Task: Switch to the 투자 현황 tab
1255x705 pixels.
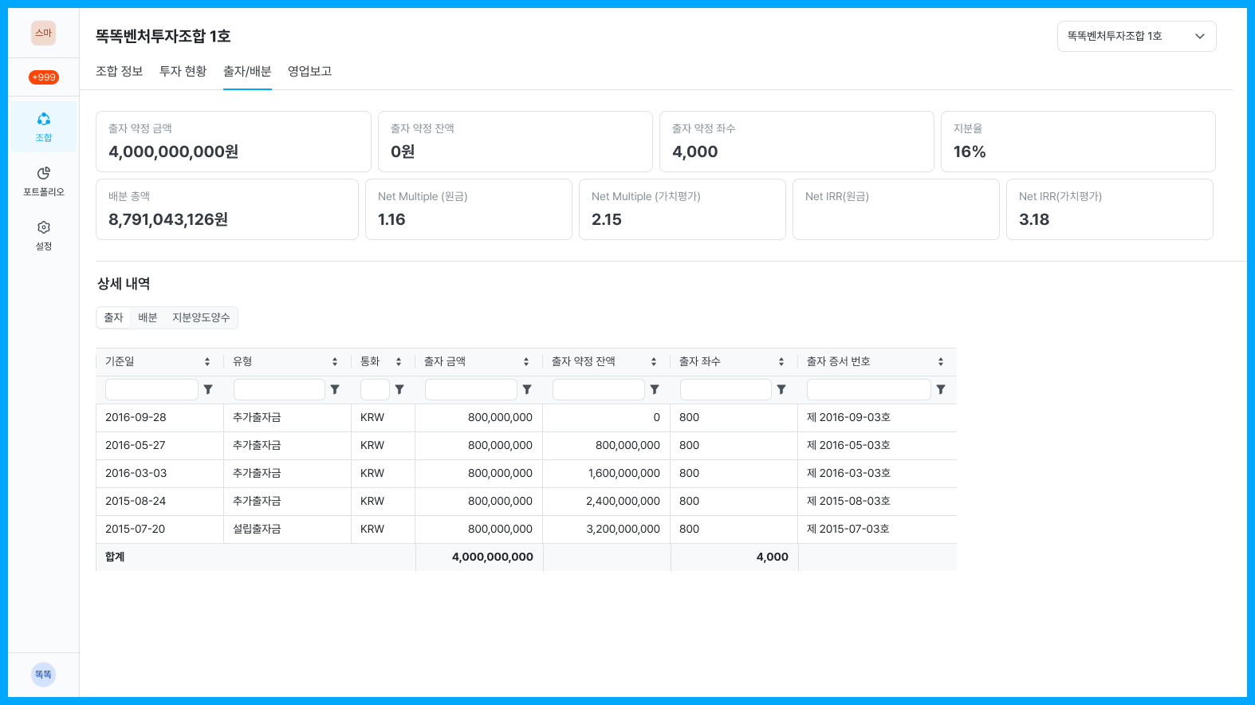Action: click(x=183, y=71)
